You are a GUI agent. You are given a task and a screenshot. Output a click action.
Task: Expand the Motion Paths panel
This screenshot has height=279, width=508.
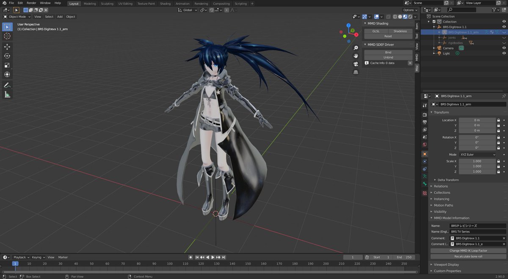click(443, 205)
